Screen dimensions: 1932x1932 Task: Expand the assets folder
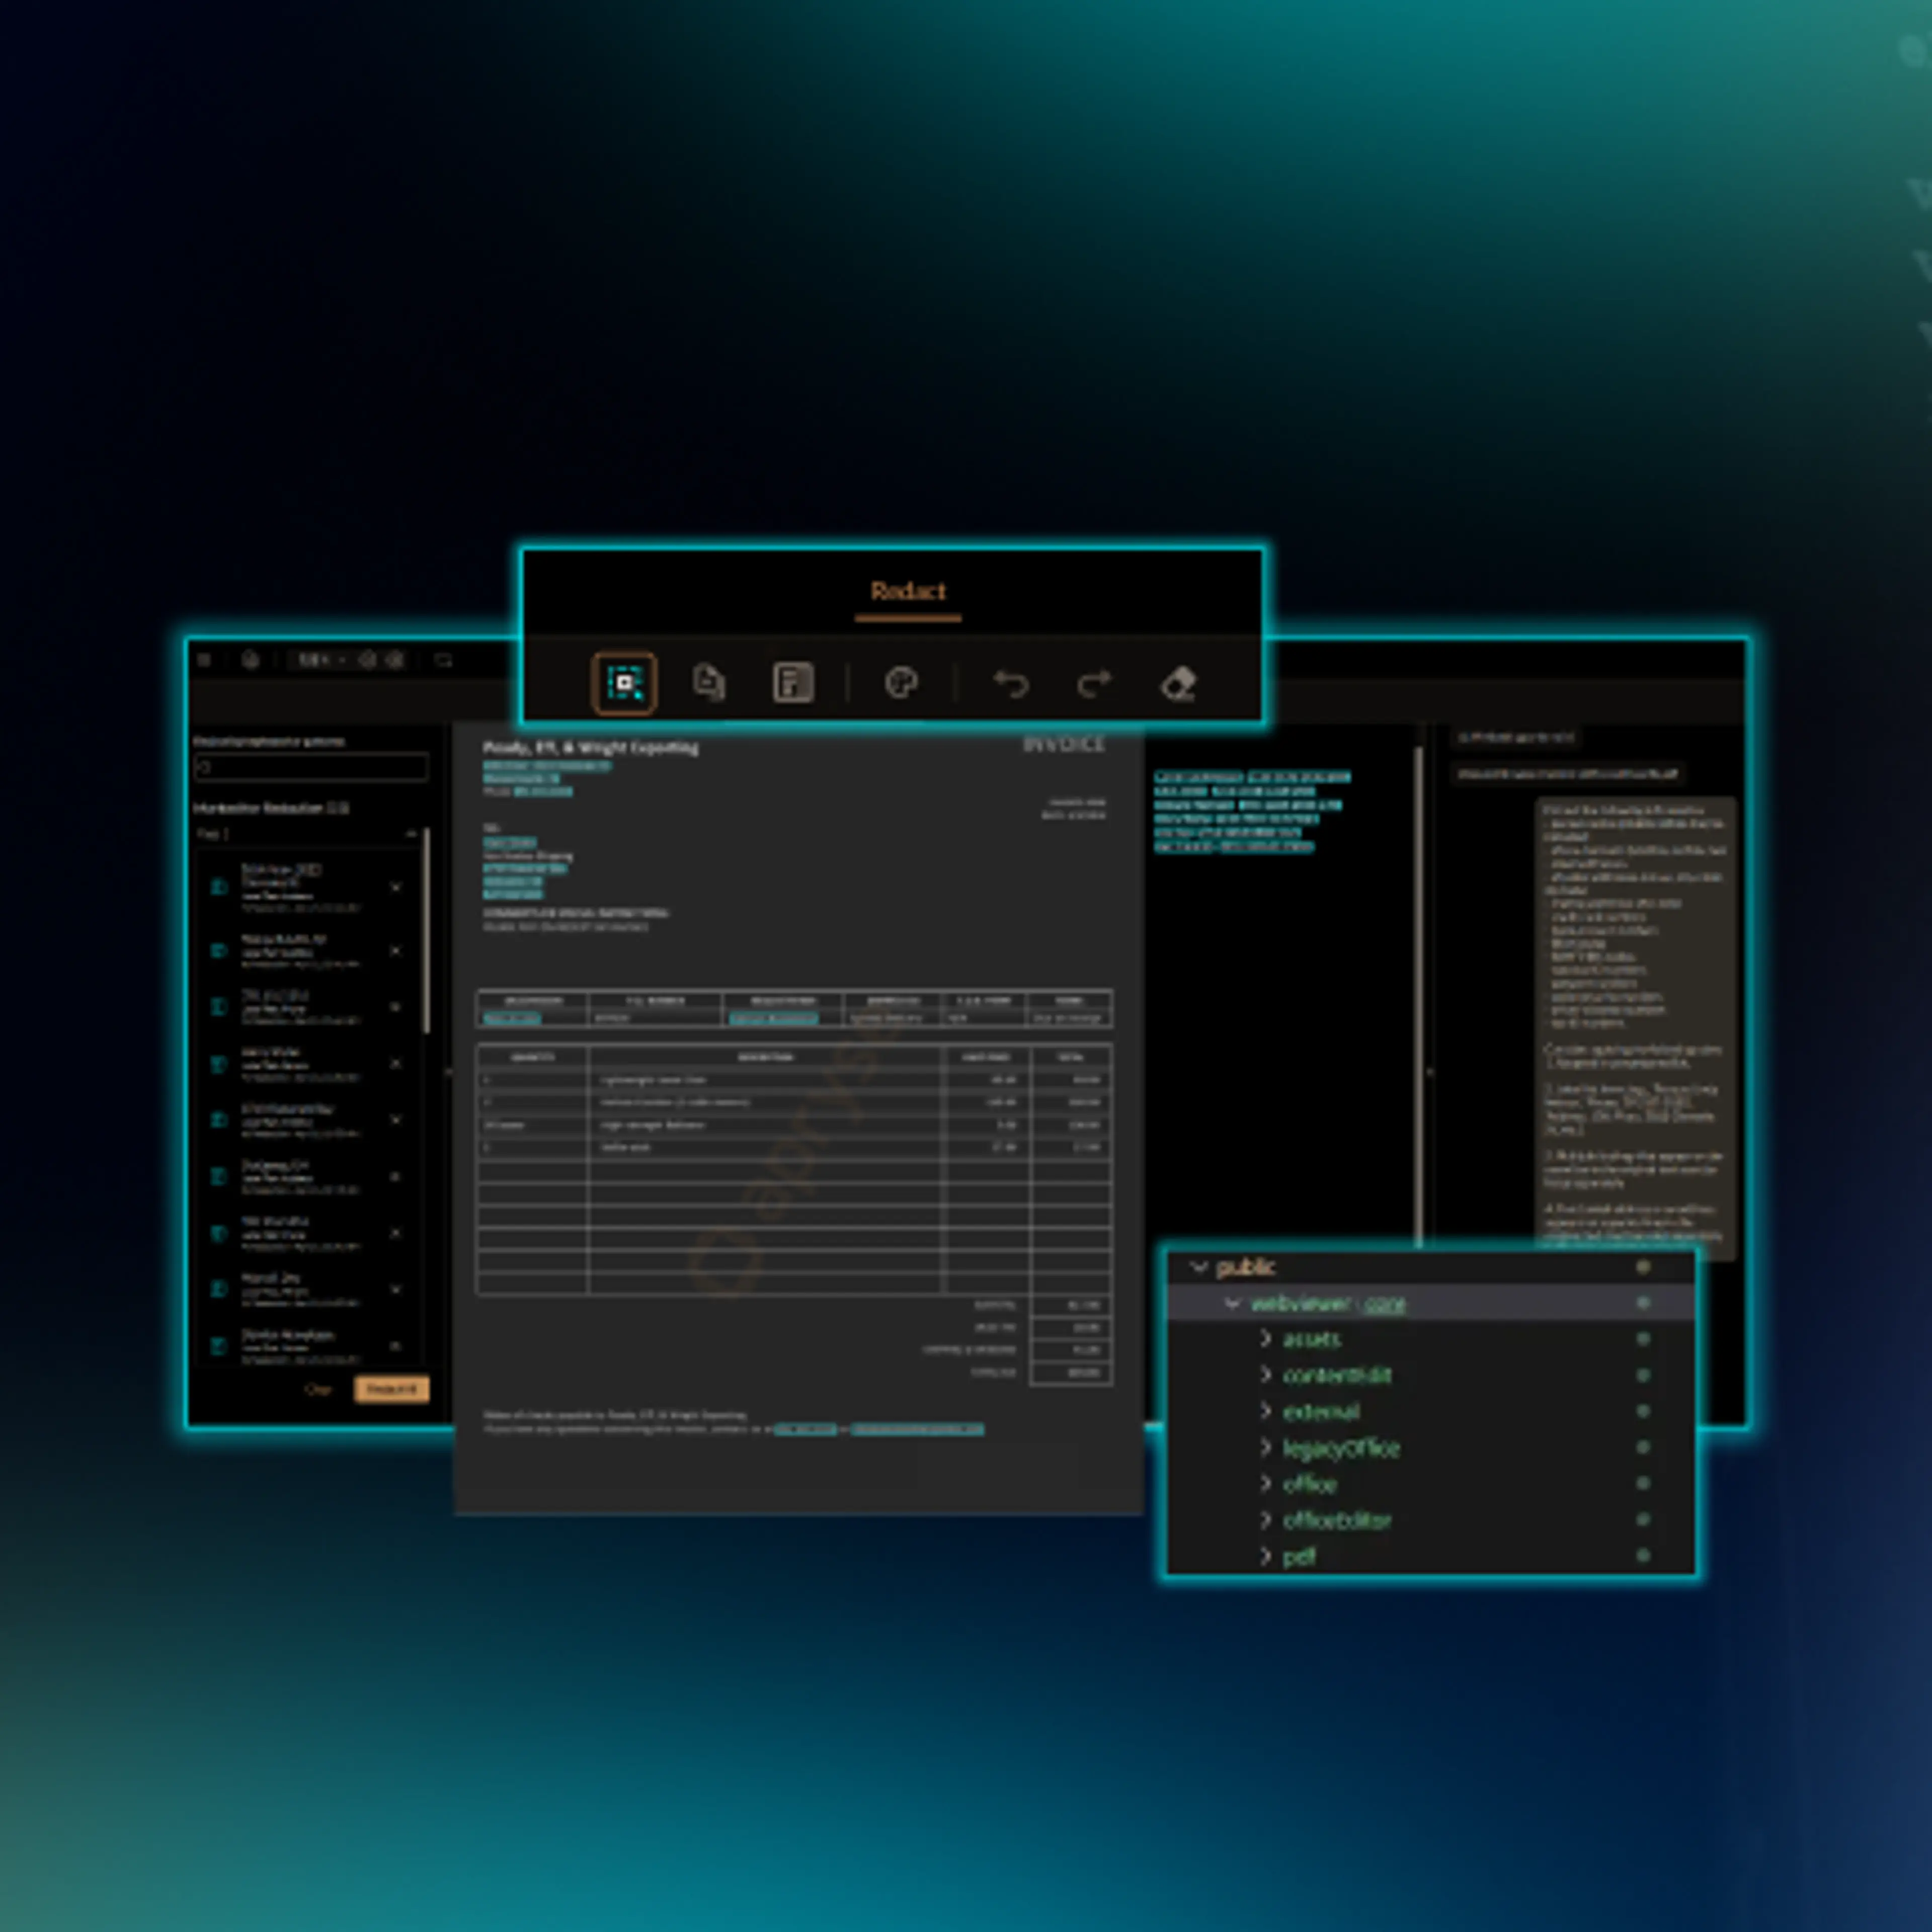pos(1266,1339)
